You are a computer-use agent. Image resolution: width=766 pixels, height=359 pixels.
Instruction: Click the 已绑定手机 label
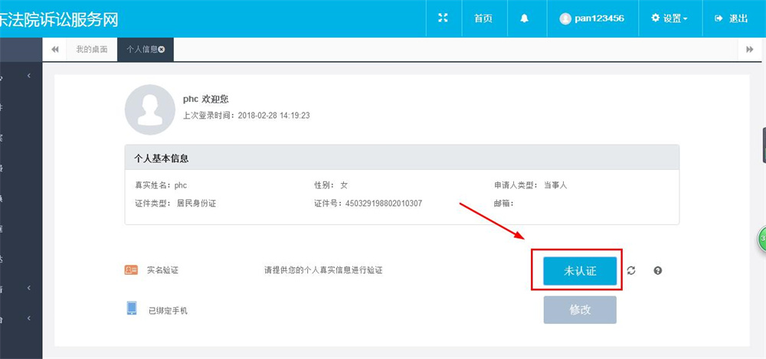coord(168,311)
